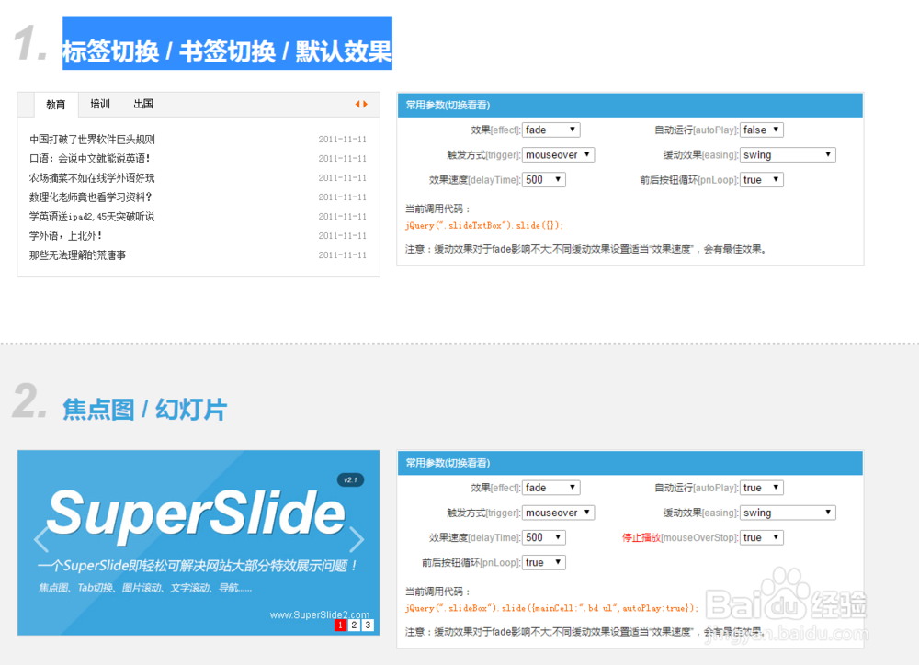Click 常用参数 header in section 1
This screenshot has width=919, height=665.
630,105
